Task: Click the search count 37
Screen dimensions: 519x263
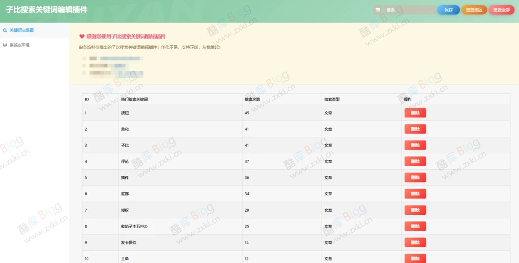Action: pyautogui.click(x=247, y=161)
